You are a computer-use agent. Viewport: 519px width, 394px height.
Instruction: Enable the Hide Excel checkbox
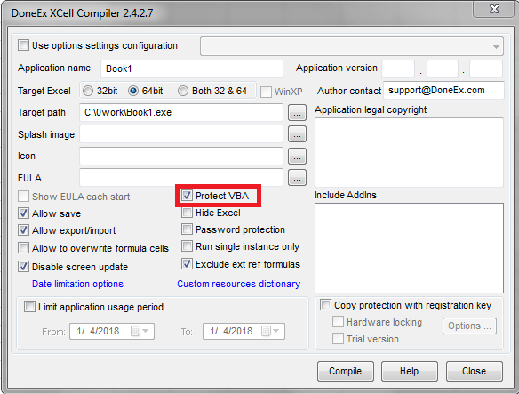coord(187,212)
